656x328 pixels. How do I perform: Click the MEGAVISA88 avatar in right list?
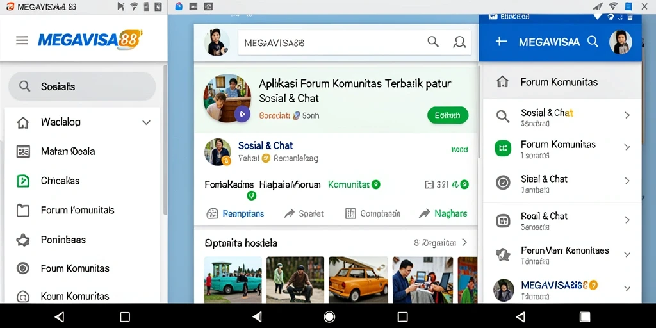point(504,290)
